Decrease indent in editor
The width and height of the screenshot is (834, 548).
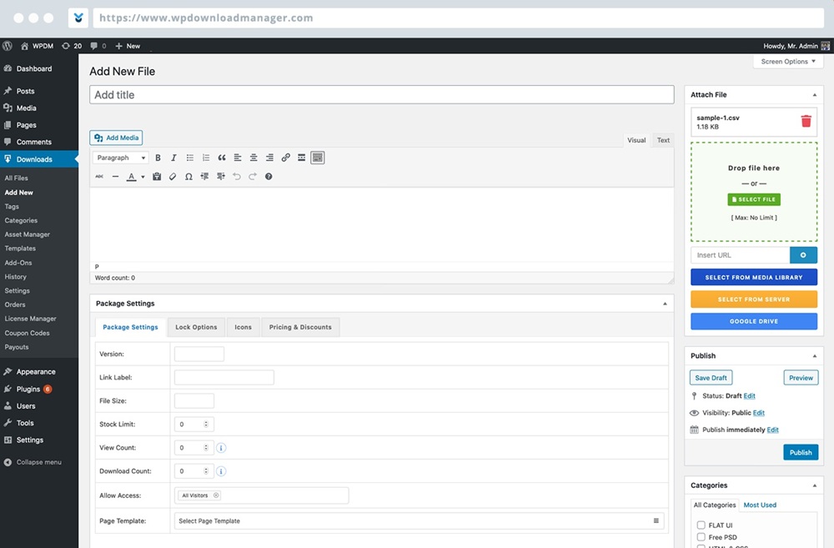click(205, 177)
